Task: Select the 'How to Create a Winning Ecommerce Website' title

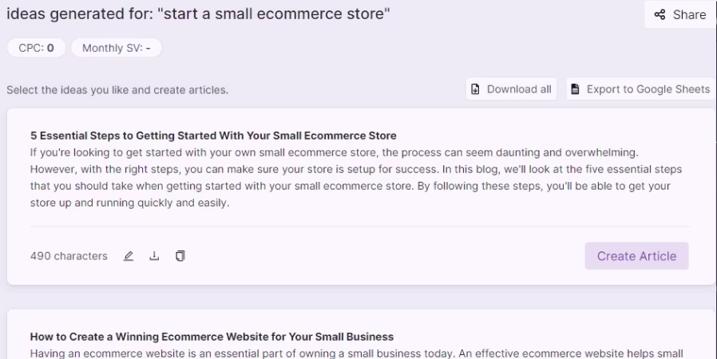Action: (x=212, y=337)
